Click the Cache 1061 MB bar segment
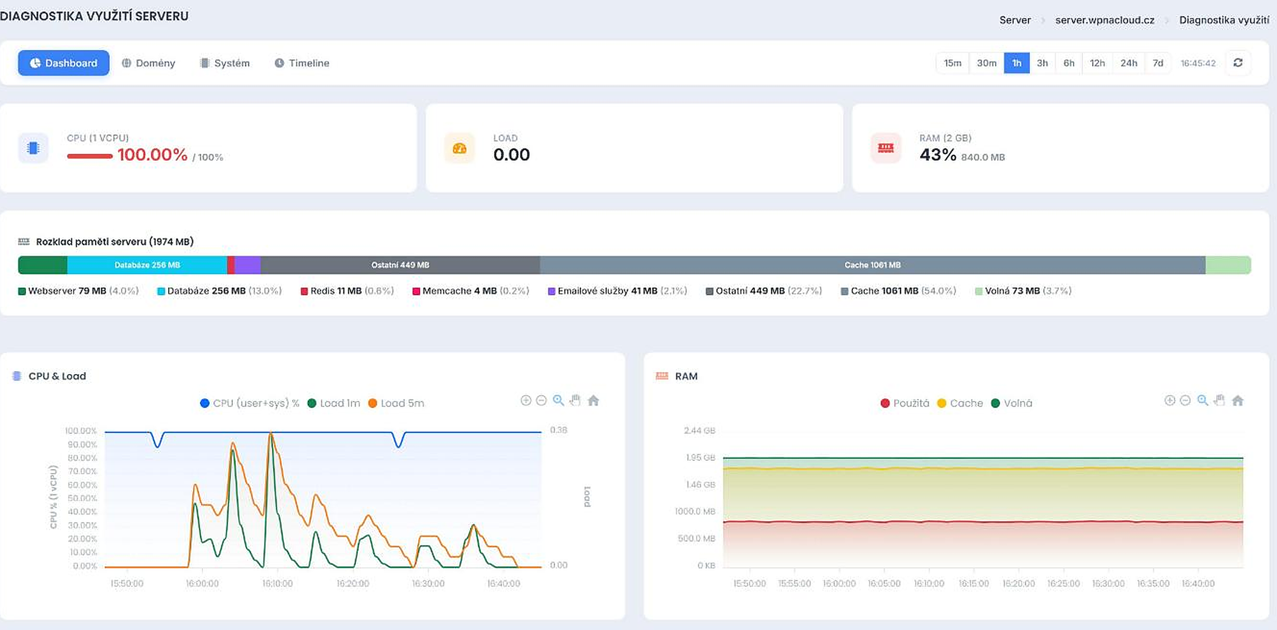This screenshot has height=630, width=1277. (872, 265)
